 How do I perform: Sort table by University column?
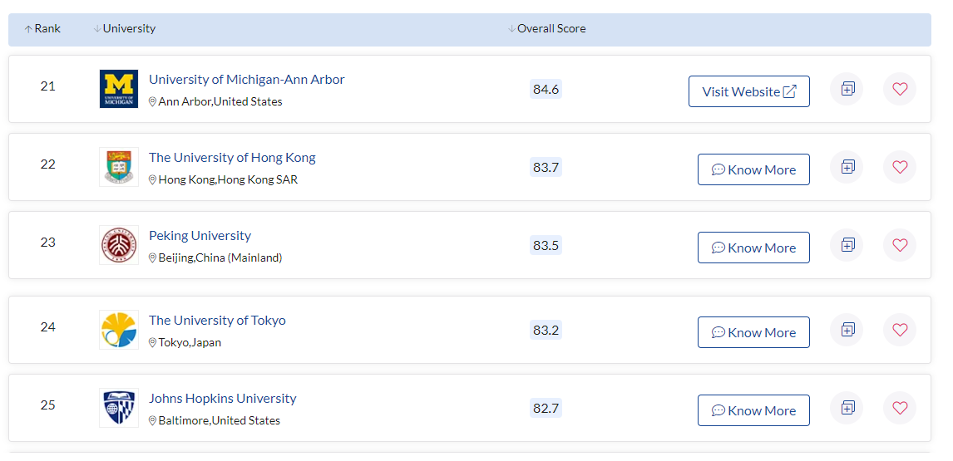[x=125, y=28]
